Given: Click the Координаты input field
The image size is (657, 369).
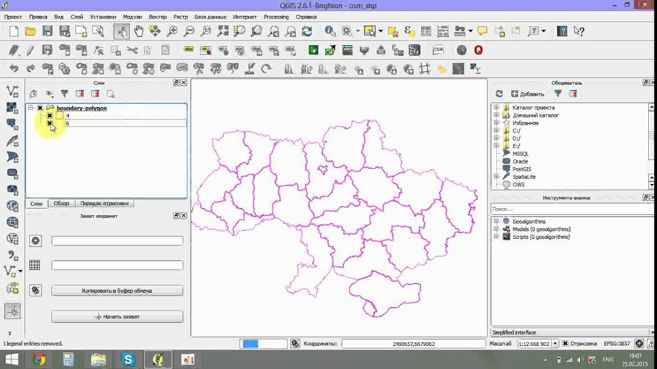Looking at the screenshot, I should pyautogui.click(x=413, y=344).
